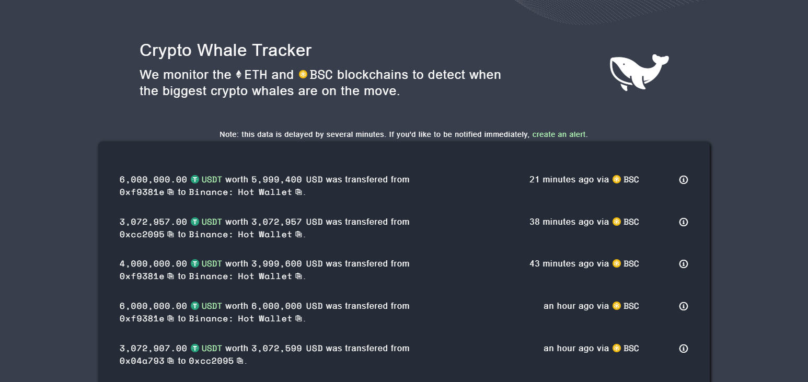
Task: Click the white whale logo icon
Action: [639, 72]
